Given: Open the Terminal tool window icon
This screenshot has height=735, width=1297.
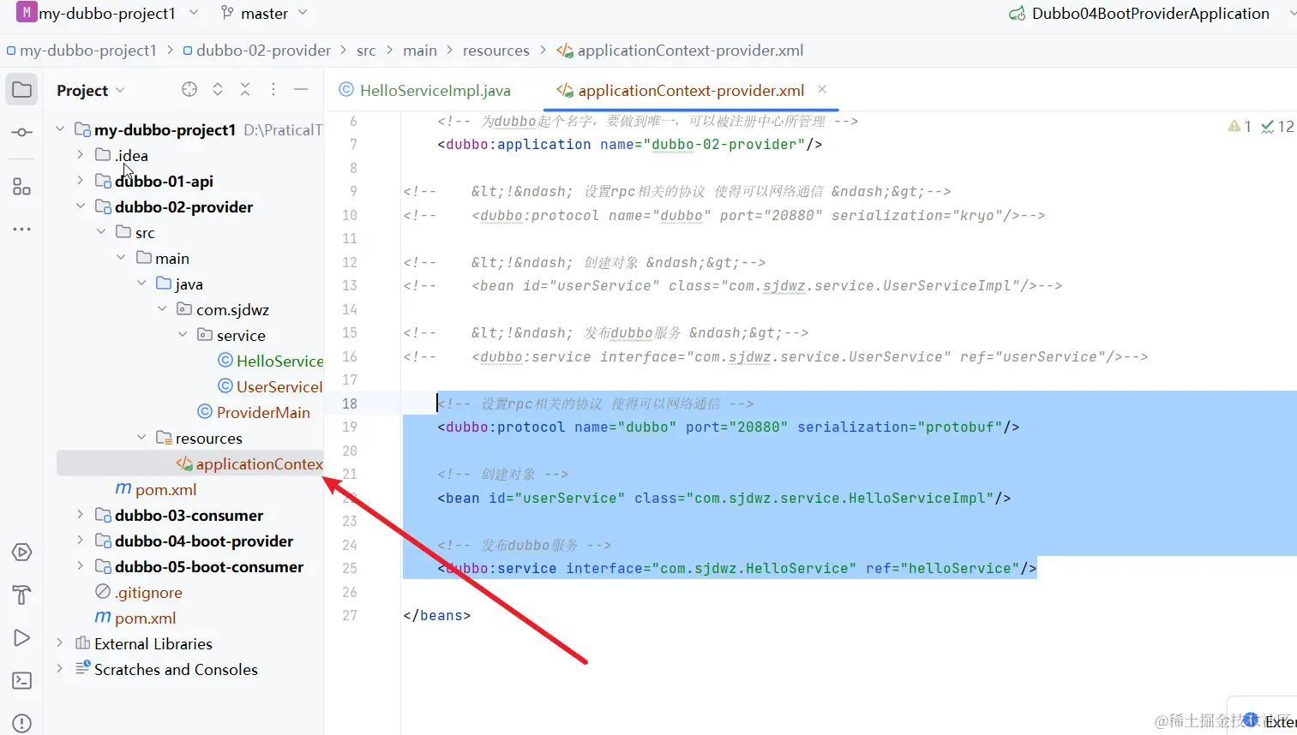Looking at the screenshot, I should [21, 681].
